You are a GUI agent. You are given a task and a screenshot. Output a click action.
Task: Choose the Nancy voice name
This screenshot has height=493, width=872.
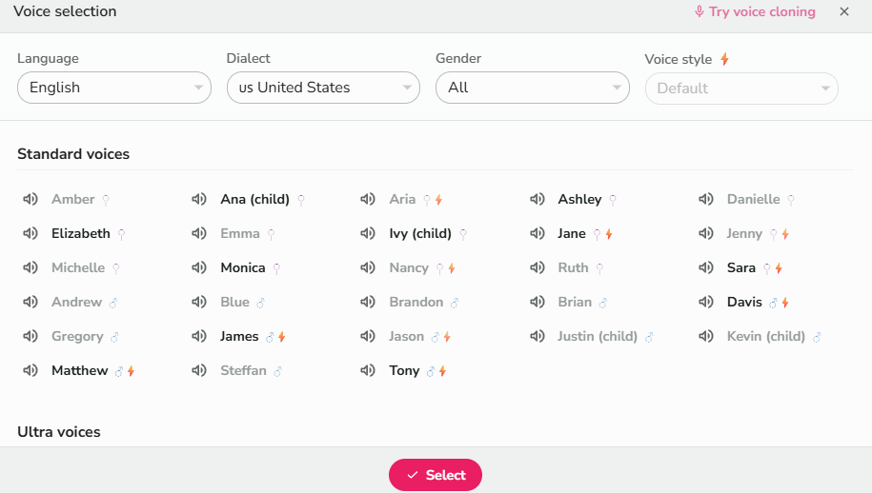coord(409,268)
